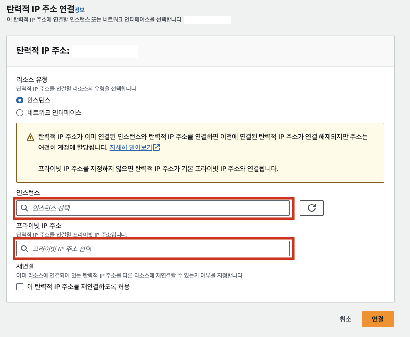Click the 리소스 유형 section label
The width and height of the screenshot is (410, 337).
(x=32, y=79)
